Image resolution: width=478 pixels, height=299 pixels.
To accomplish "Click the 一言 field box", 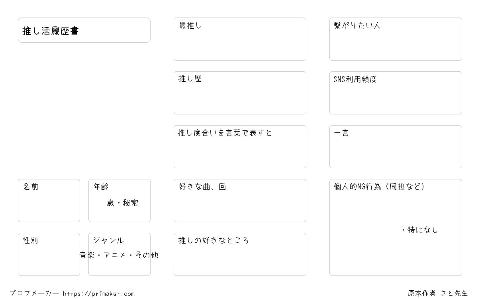I will [396, 147].
